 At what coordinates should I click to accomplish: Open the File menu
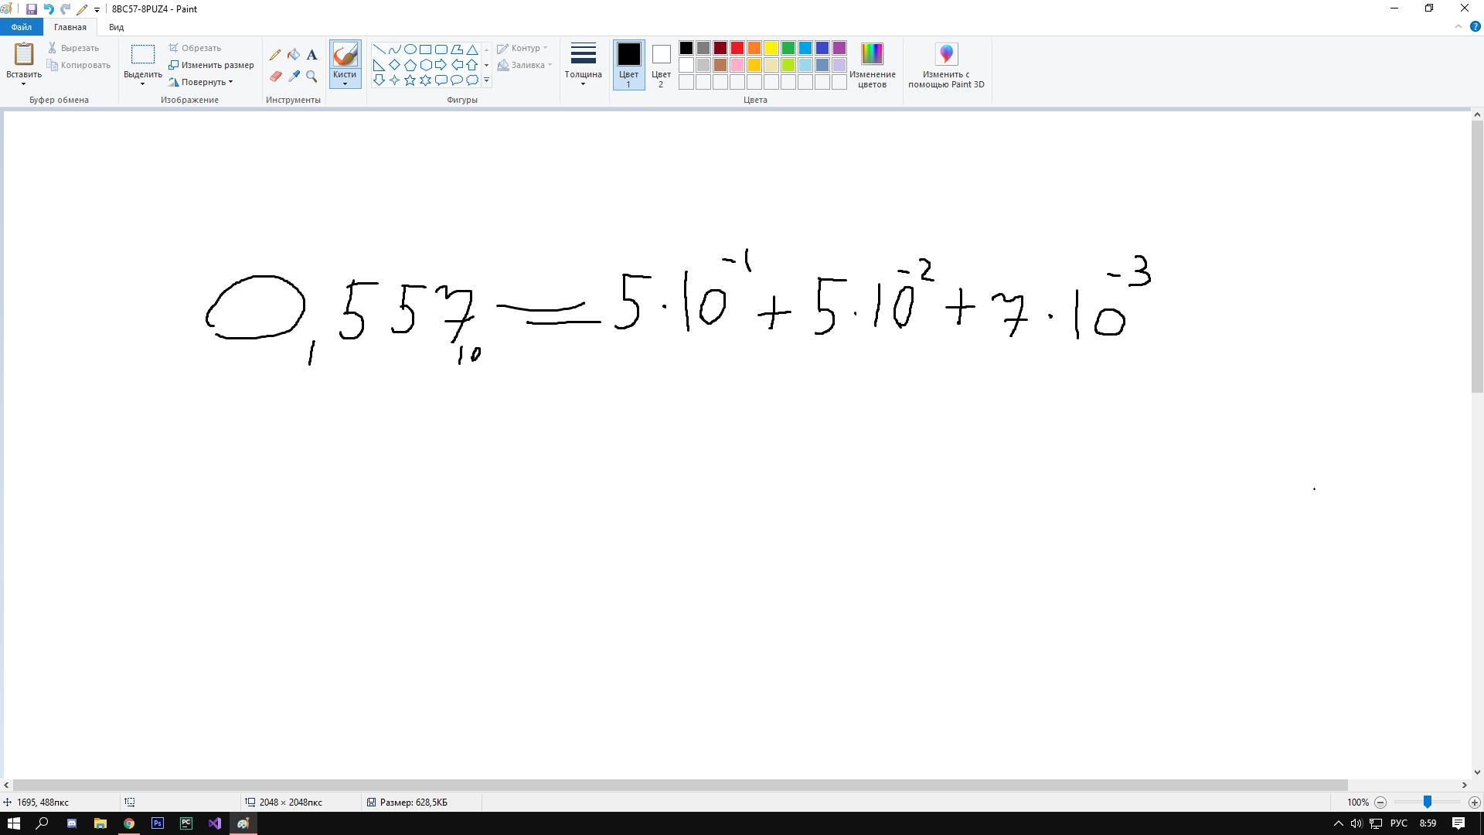[x=22, y=27]
